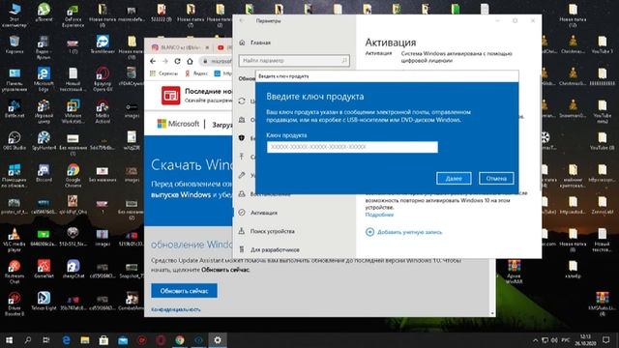The height and width of the screenshot is (348, 619).
Task: Click the taskbar search magnifier icon
Action: (28, 340)
